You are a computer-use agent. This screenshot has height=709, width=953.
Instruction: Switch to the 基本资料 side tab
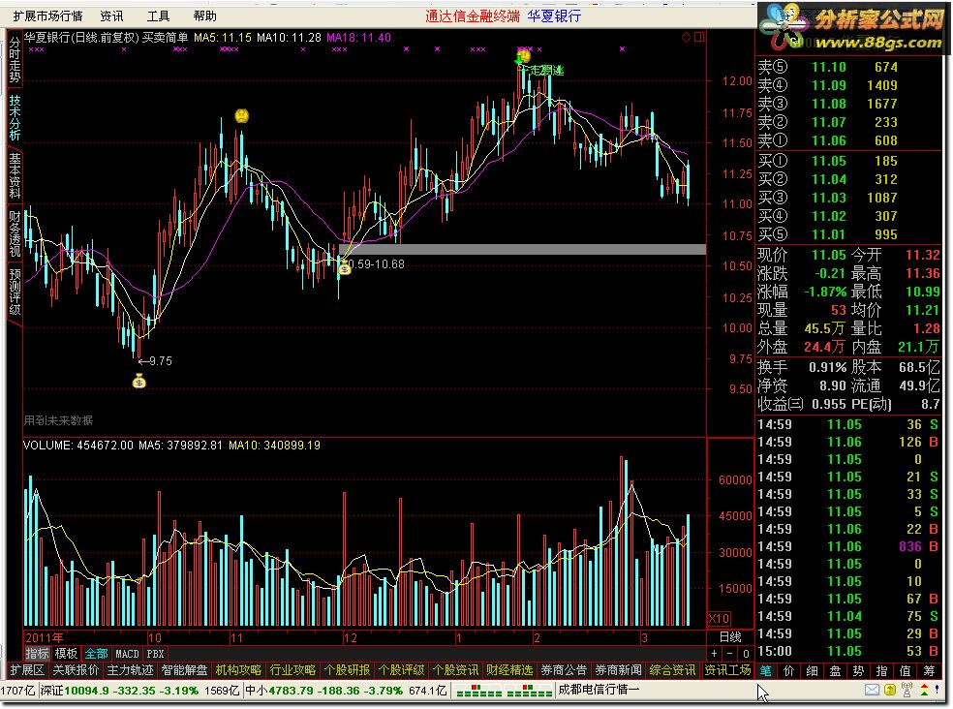click(x=15, y=175)
